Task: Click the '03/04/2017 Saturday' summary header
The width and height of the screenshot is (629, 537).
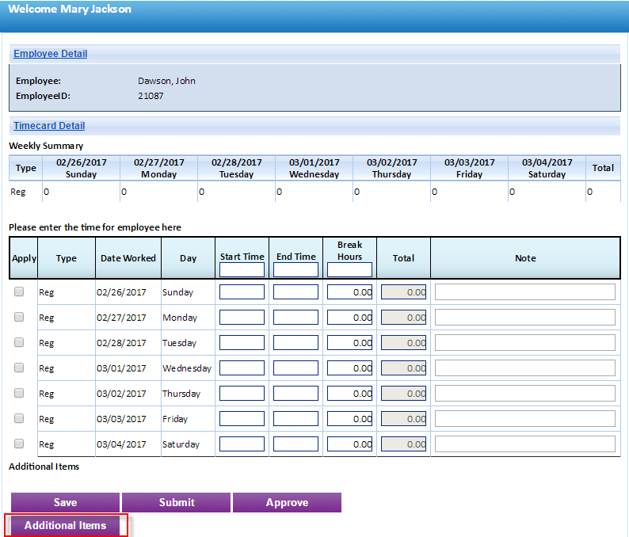Action: (x=547, y=168)
